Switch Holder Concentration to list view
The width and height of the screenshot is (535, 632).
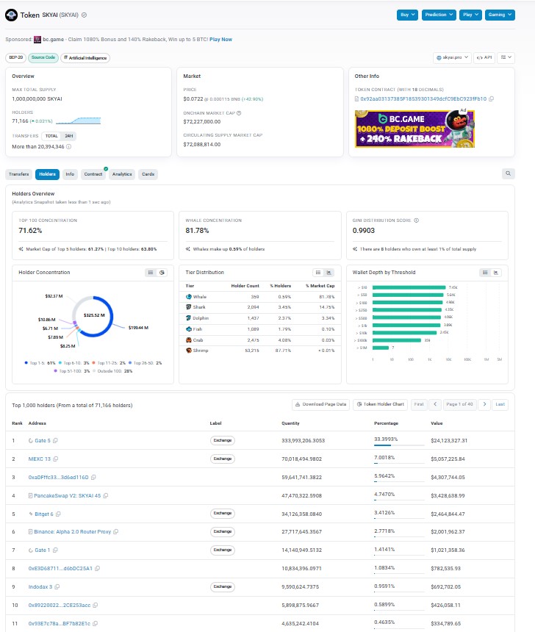click(x=151, y=273)
